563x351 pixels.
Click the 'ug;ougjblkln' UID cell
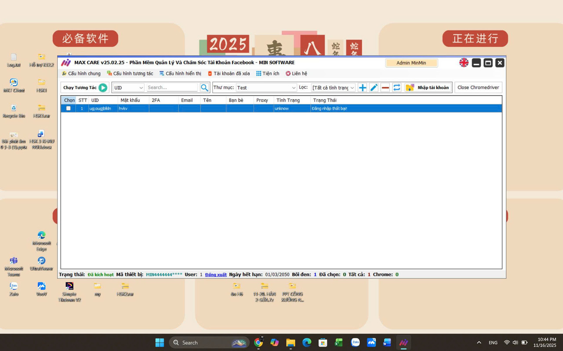pyautogui.click(x=103, y=108)
